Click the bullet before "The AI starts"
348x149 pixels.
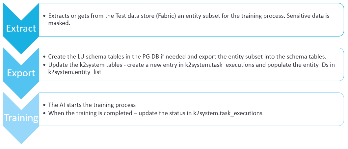[x=44, y=105]
